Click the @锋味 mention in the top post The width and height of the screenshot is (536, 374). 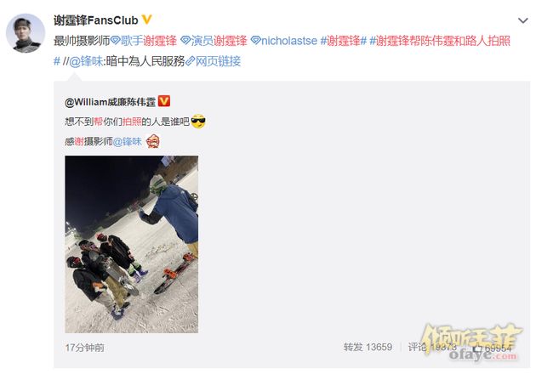pos(85,61)
